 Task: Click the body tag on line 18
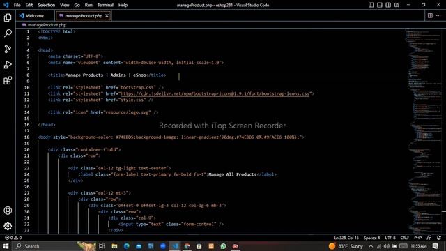45,137
